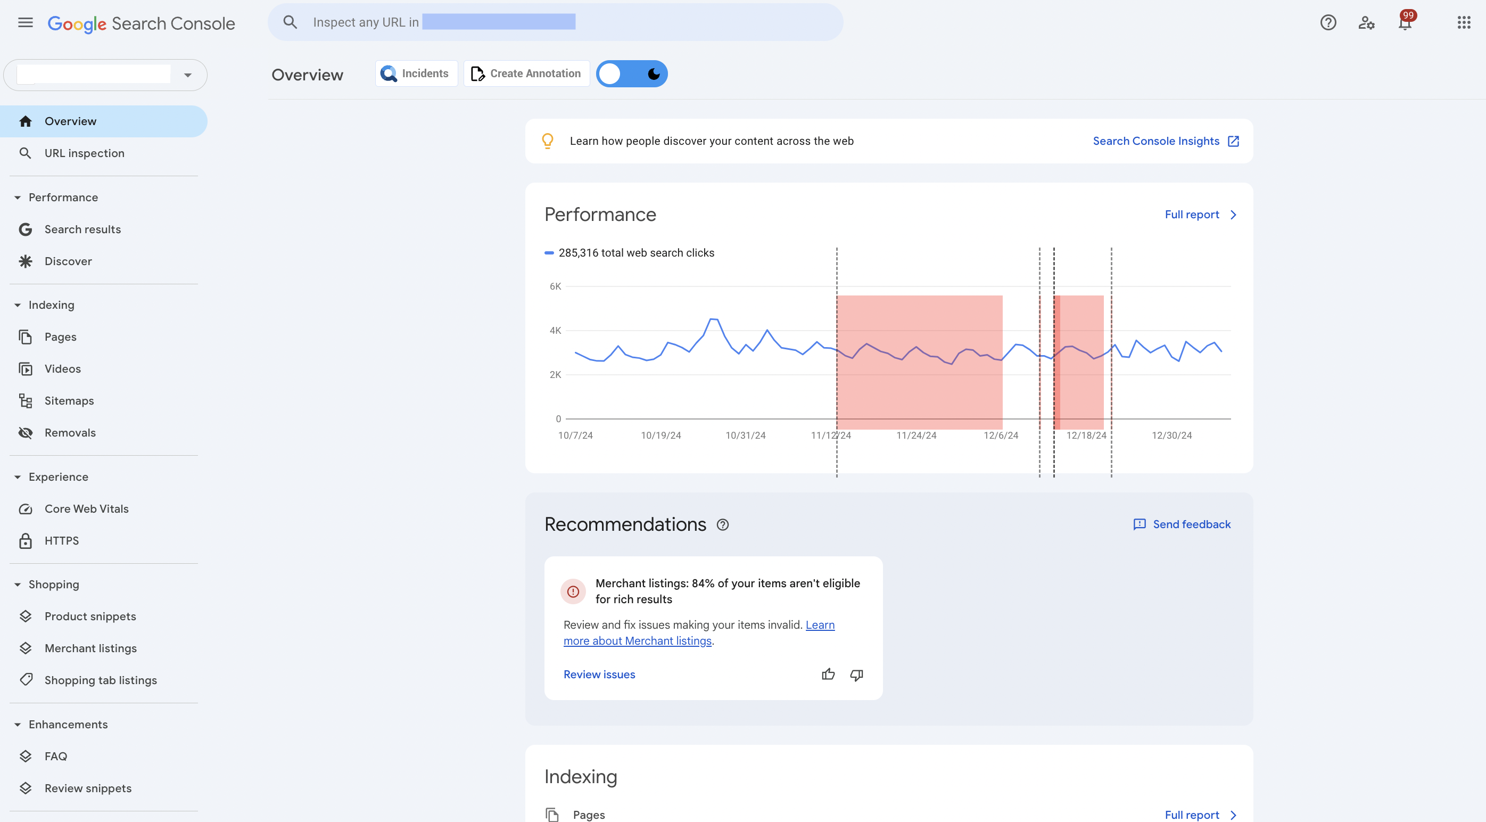Collapse the Indexing sidebar section

pyautogui.click(x=18, y=305)
